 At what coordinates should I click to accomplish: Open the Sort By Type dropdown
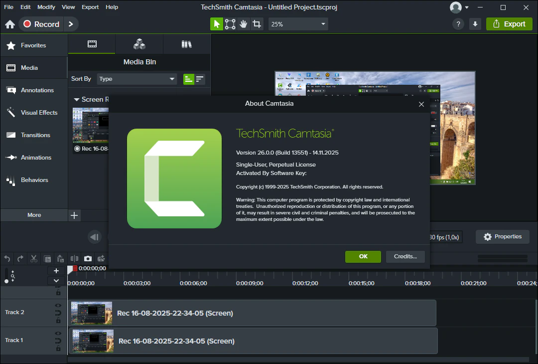[x=137, y=79]
